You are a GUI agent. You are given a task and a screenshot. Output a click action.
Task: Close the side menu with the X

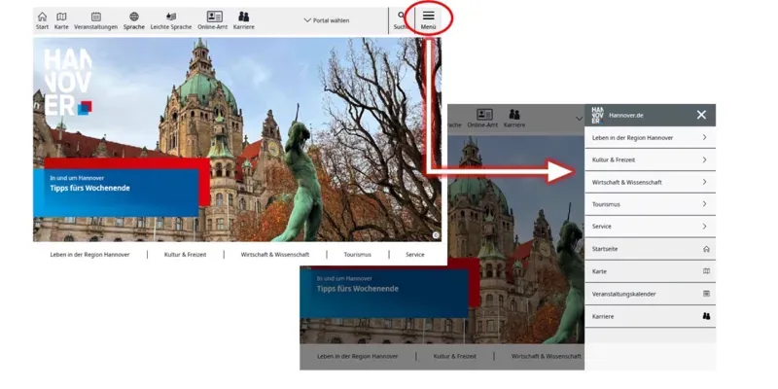click(701, 115)
